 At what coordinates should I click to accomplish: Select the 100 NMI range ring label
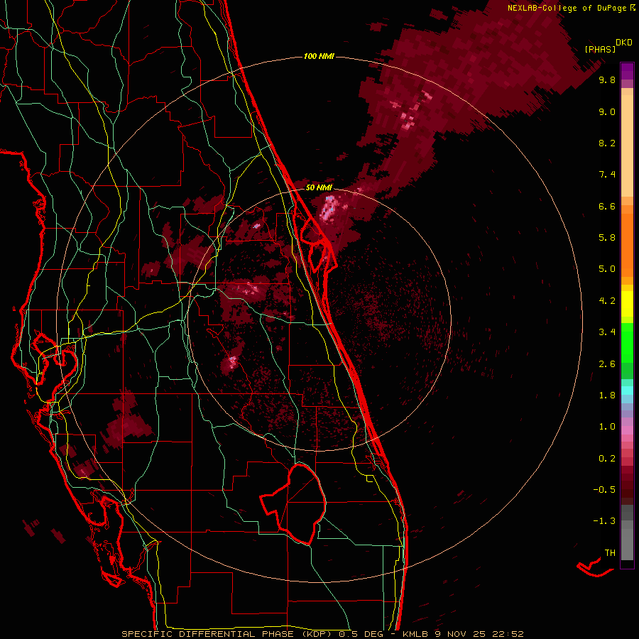point(319,56)
